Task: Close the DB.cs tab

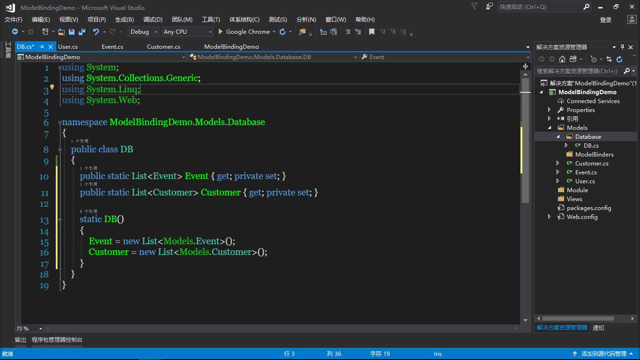Action: pos(51,47)
